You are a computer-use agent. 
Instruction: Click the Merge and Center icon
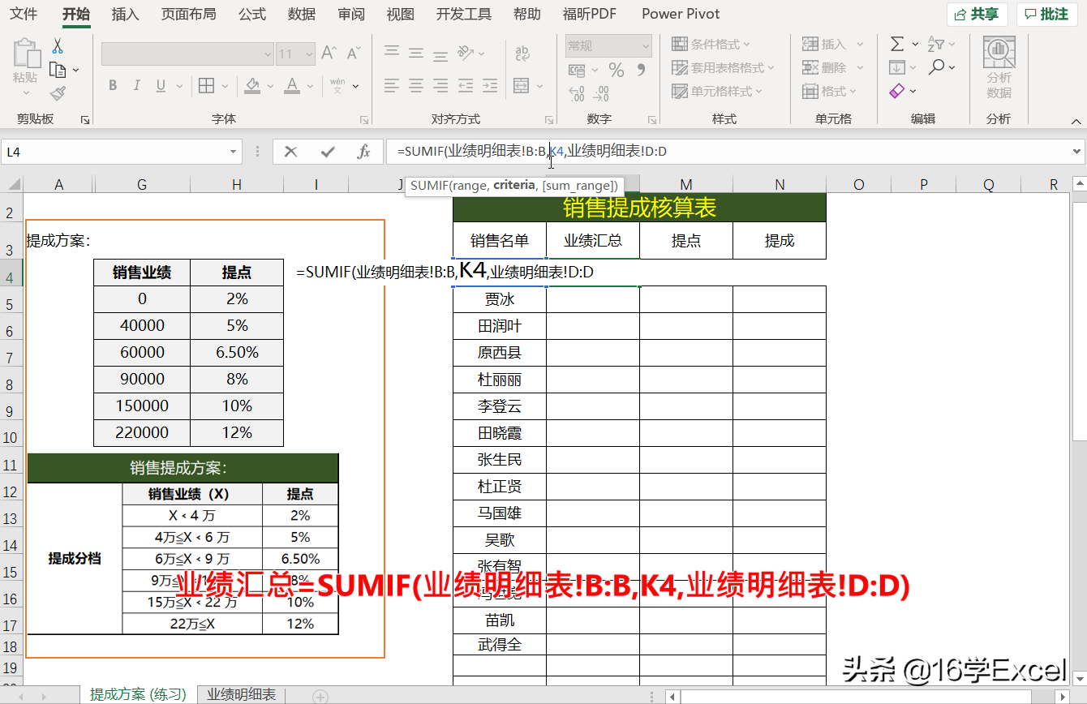(x=522, y=85)
